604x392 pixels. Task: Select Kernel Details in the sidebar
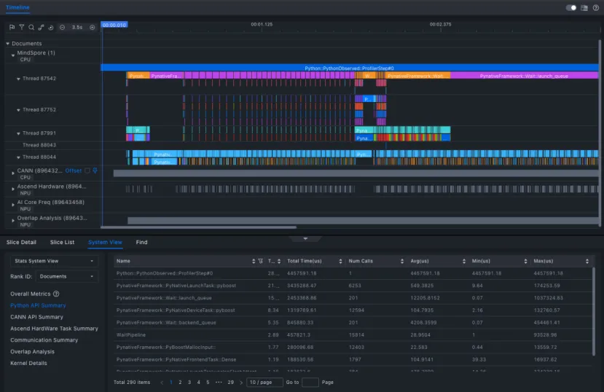coord(28,363)
